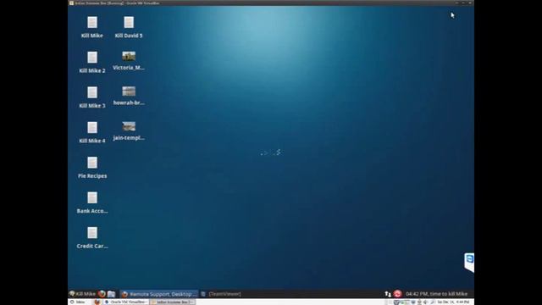Open the VirtualBox window title bar icon

[x=71, y=3]
